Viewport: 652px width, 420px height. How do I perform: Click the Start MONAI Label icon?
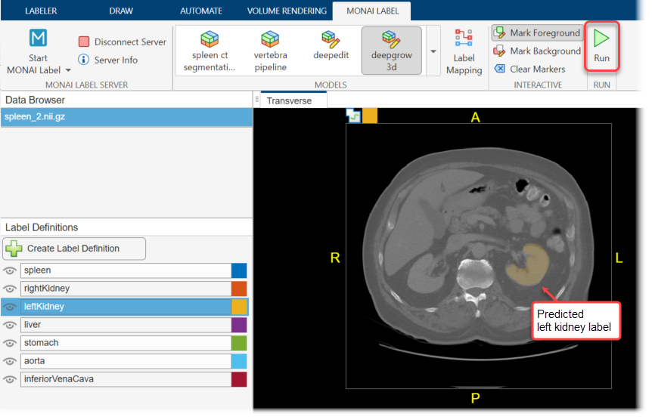pos(38,39)
